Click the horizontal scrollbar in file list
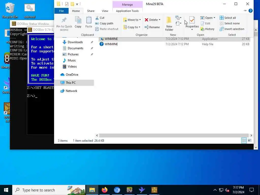 pyautogui.click(x=174, y=136)
